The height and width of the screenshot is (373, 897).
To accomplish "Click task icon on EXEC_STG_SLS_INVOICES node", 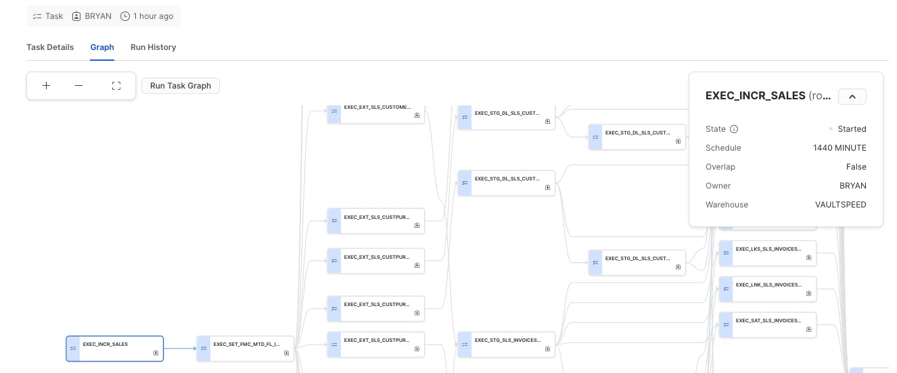I will (465, 345).
